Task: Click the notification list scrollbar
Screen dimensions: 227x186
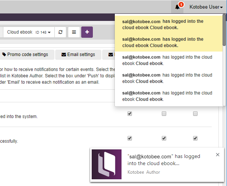Action: [x=224, y=30]
